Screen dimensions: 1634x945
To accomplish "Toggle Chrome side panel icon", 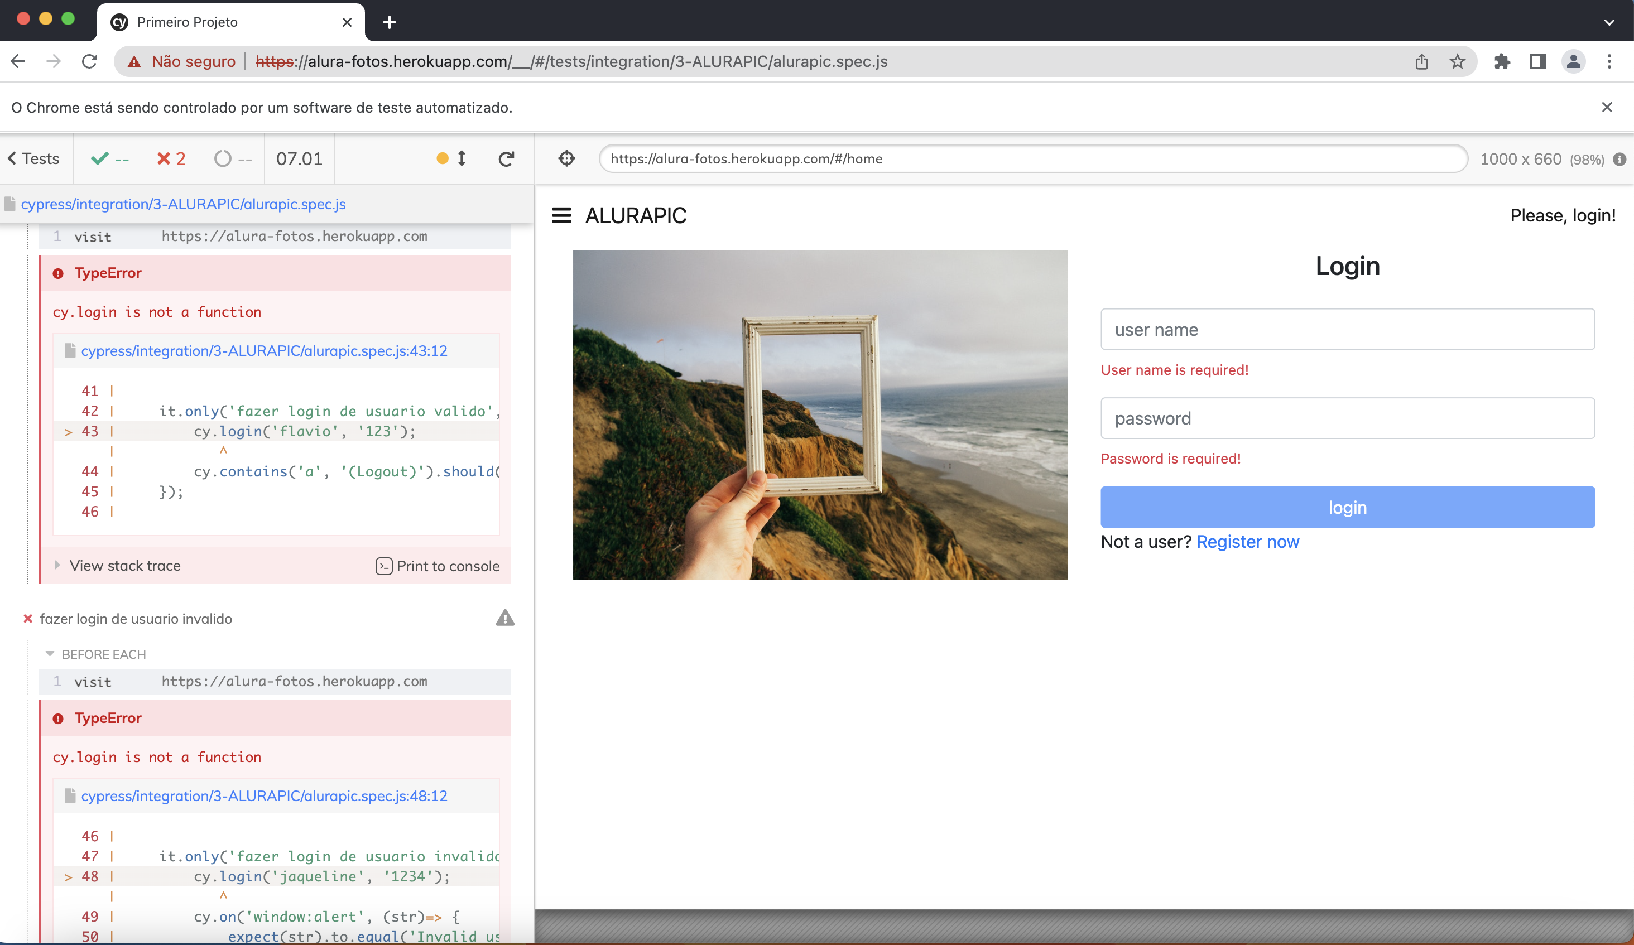I will [1537, 61].
